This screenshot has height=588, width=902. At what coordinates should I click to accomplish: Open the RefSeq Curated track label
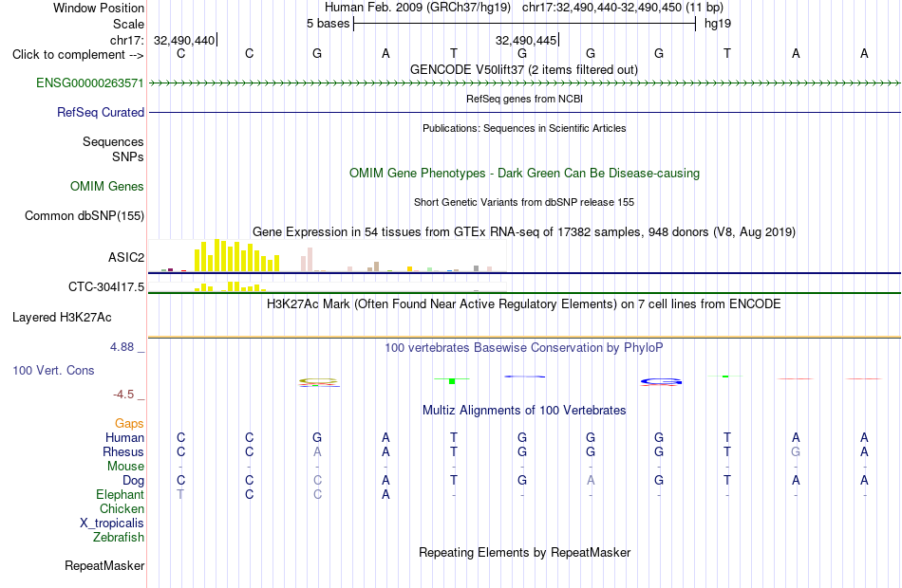101,112
